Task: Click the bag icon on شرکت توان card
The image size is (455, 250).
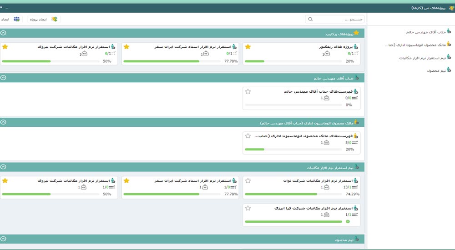Action: coord(326,187)
